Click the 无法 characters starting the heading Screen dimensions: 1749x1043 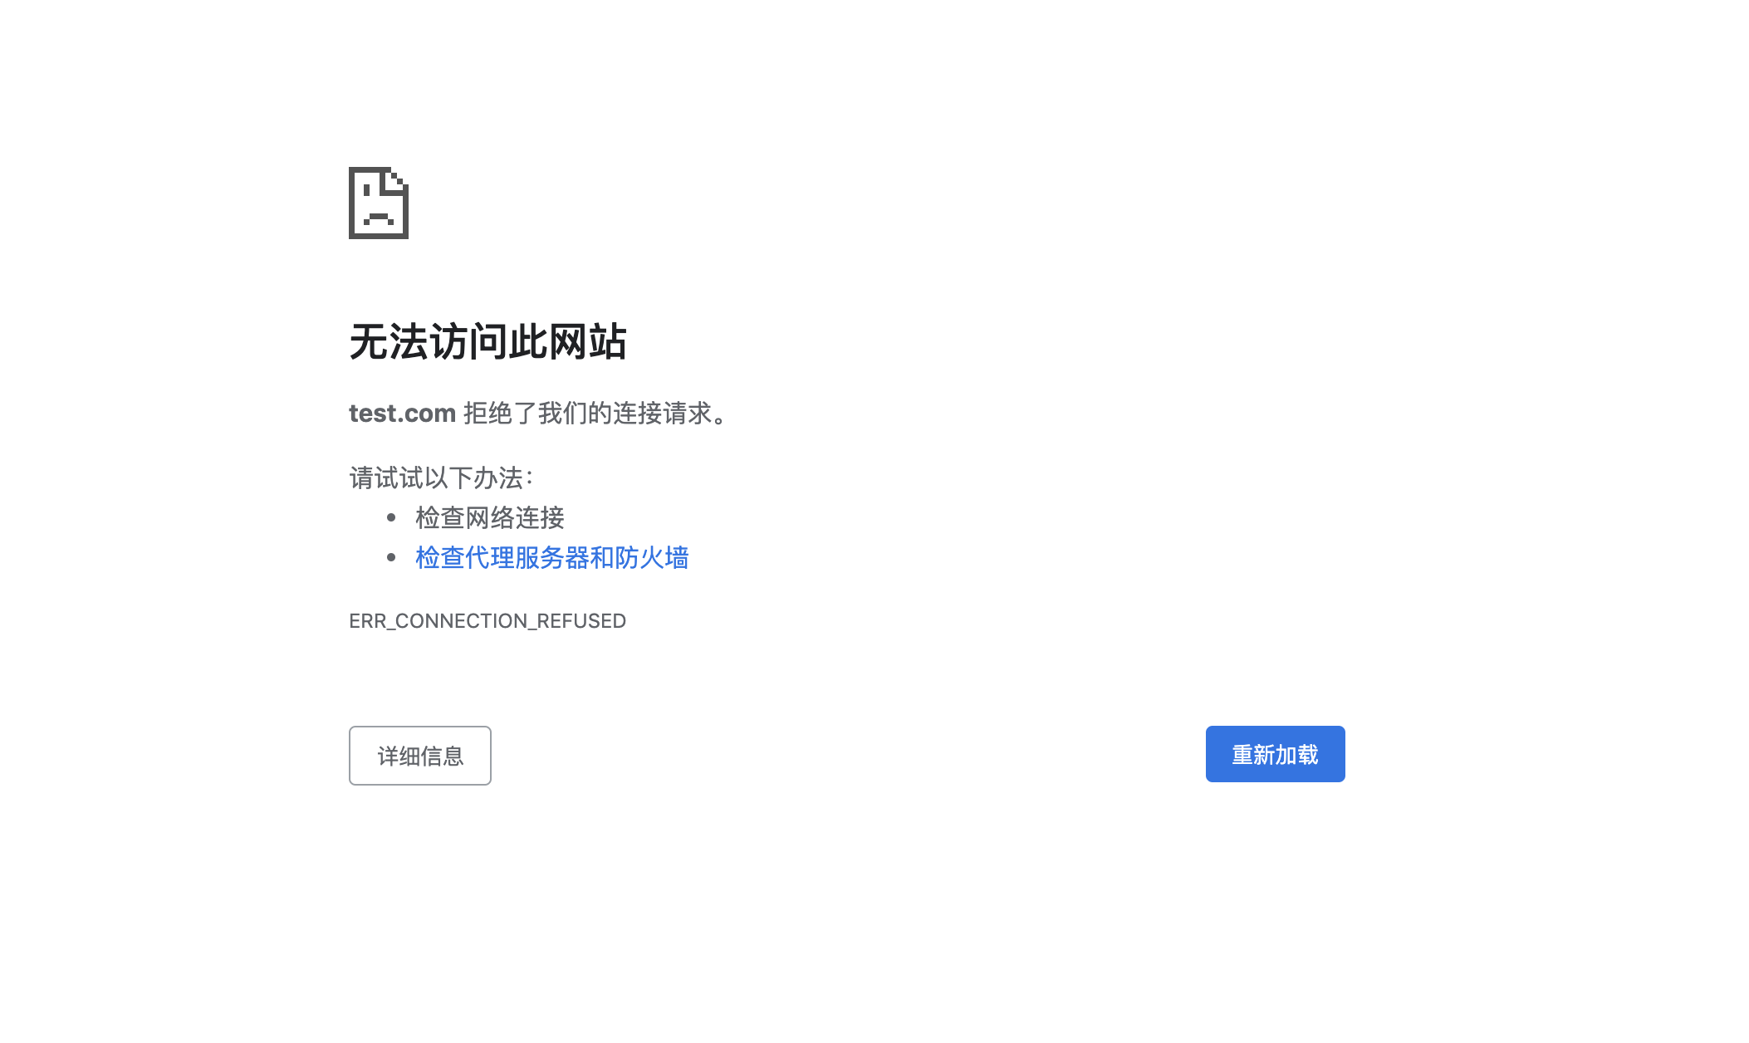[x=388, y=341]
